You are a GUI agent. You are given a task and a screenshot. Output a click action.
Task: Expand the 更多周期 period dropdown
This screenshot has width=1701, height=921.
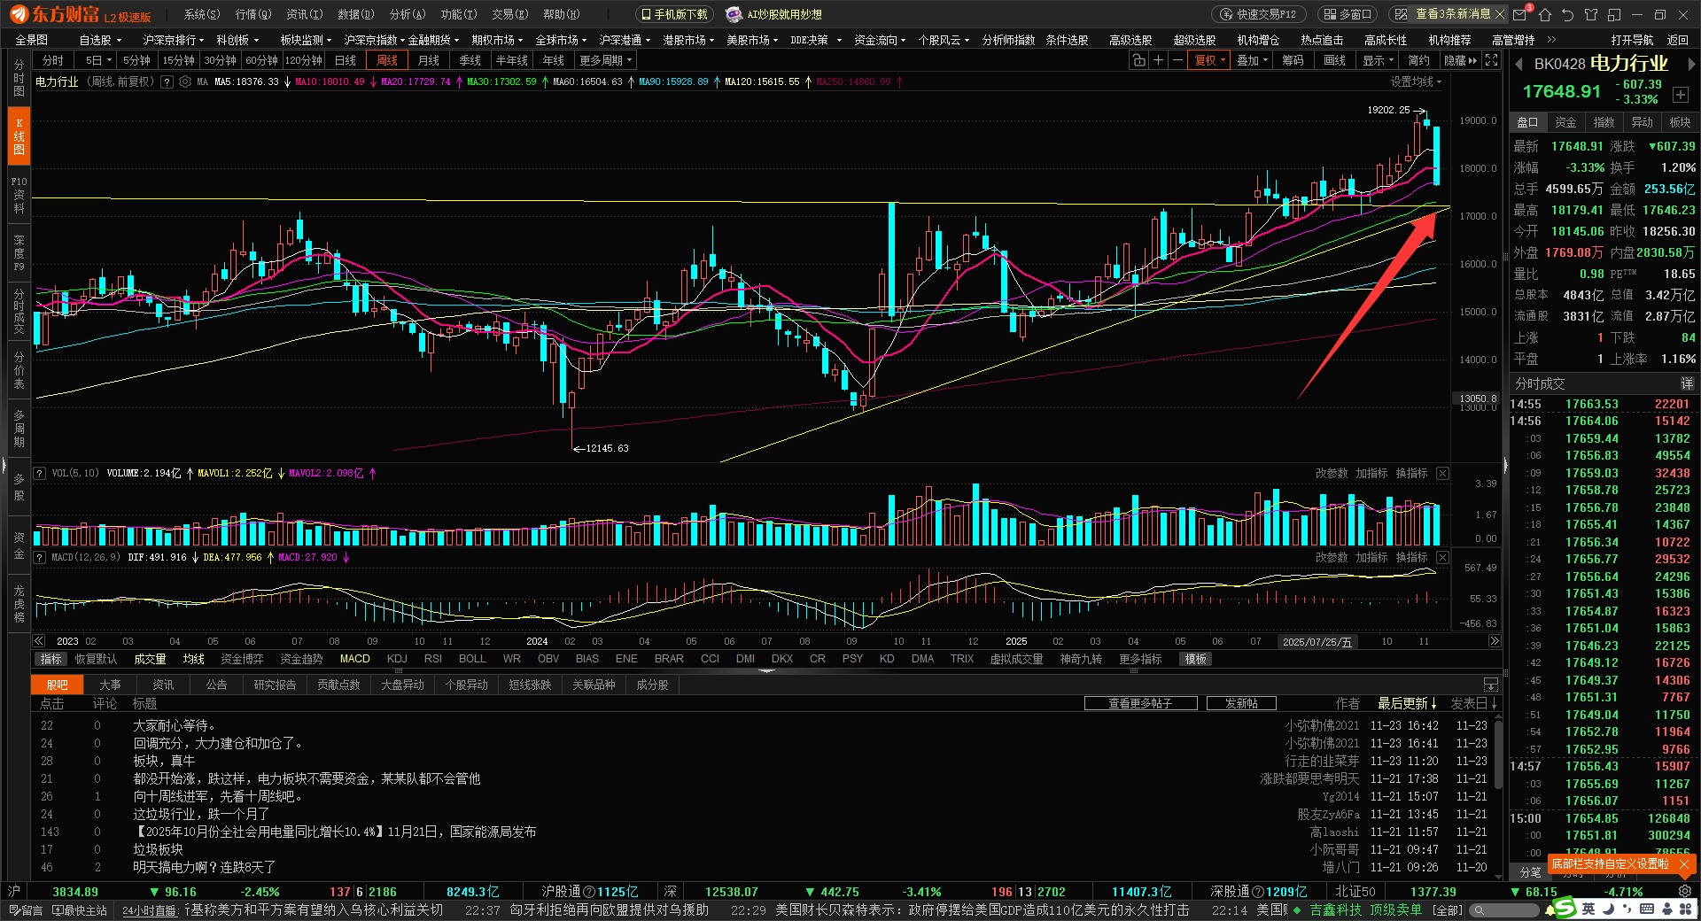tap(606, 60)
